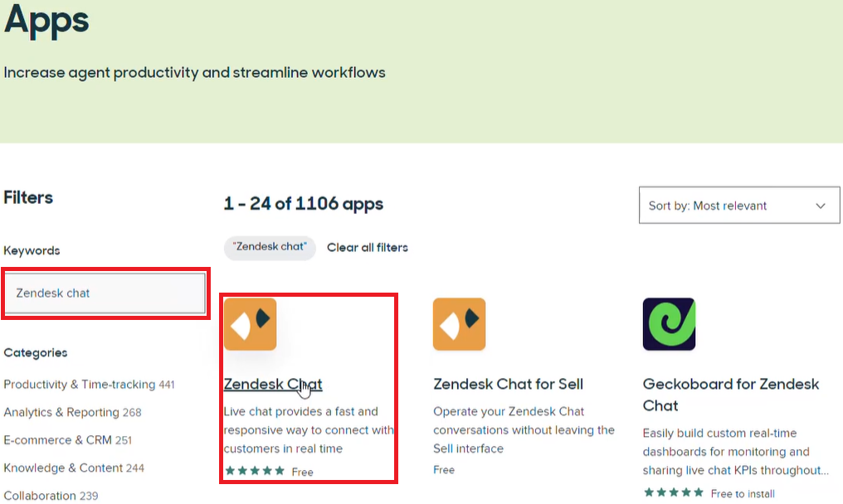
Task: Click the chevron on Sort by: Most relevant
Action: (x=820, y=205)
